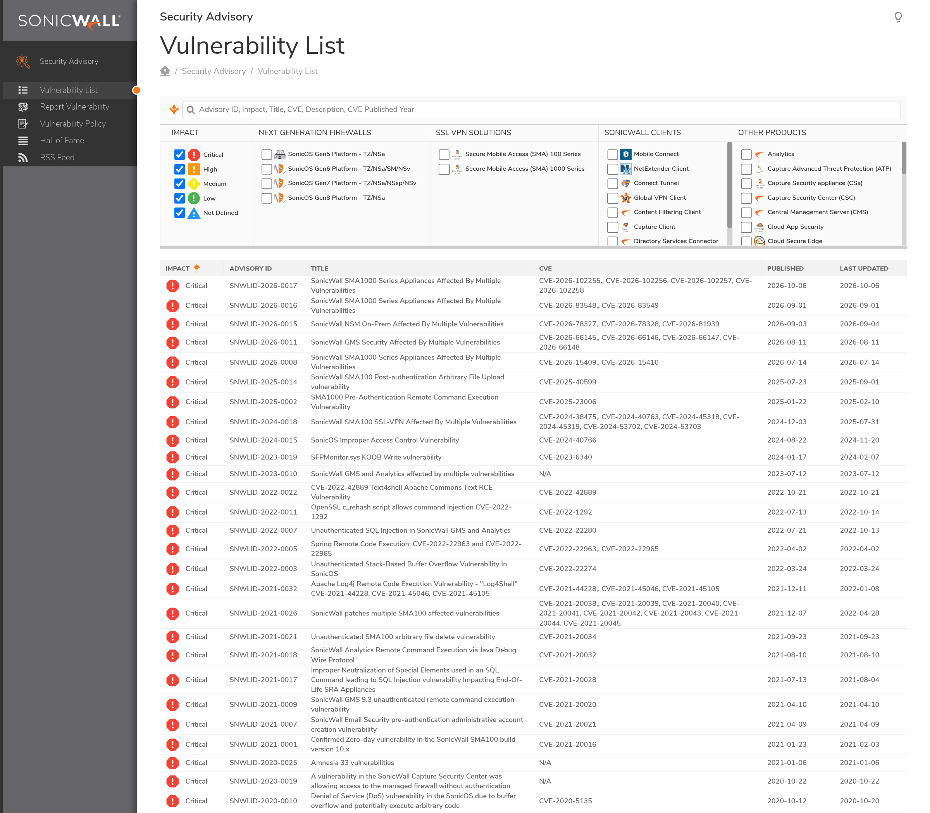Click the lightbulb icon at top right
Screen dimensions: 930x813
(x=898, y=17)
